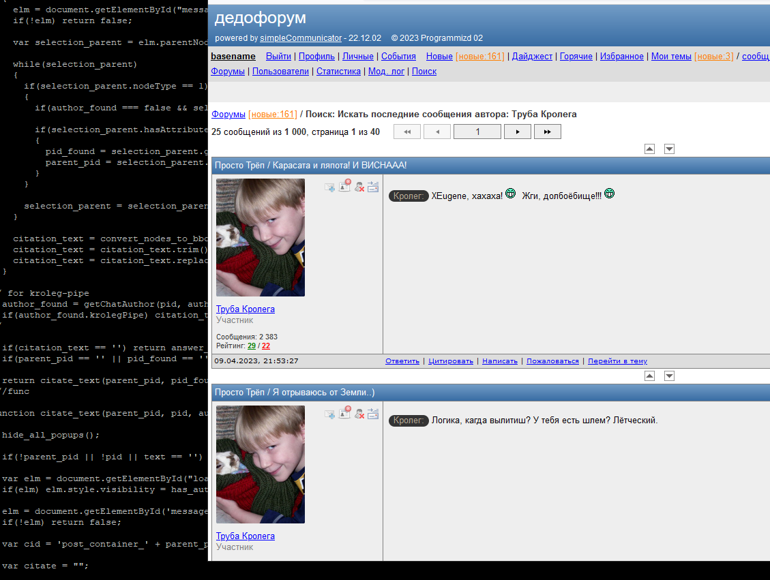The height and width of the screenshot is (580, 770).
Task: Go to the next page of results
Action: [518, 132]
